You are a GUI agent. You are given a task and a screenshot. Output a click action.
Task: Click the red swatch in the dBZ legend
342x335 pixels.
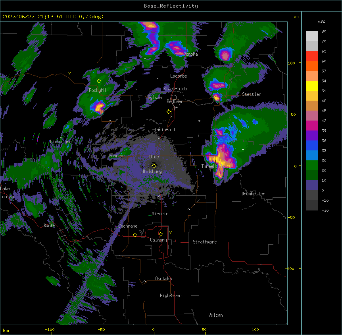pyautogui.click(x=312, y=56)
